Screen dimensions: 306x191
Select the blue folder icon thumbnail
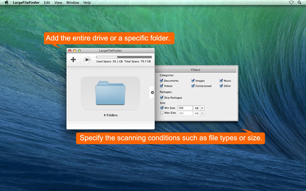(x=110, y=93)
